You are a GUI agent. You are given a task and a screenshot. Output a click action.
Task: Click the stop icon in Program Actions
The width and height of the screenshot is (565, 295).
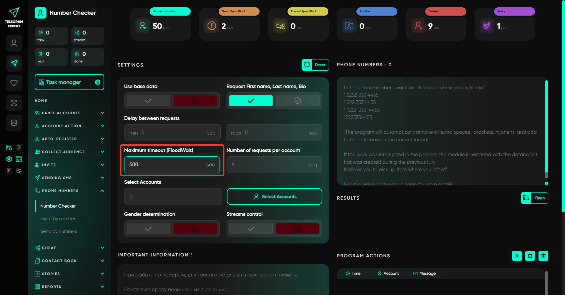(530, 256)
